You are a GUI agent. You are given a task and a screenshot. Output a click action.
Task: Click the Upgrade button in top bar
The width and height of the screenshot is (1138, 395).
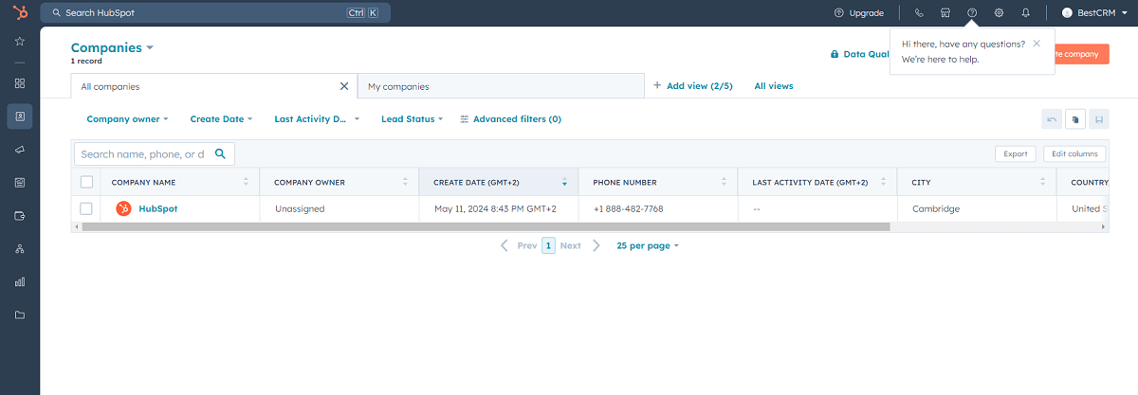pyautogui.click(x=859, y=13)
